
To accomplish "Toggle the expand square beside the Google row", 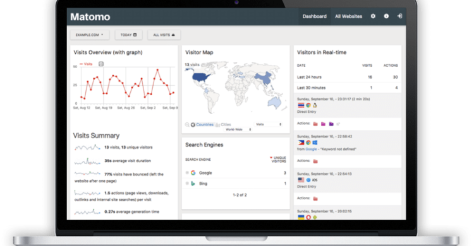I will pos(187,173).
